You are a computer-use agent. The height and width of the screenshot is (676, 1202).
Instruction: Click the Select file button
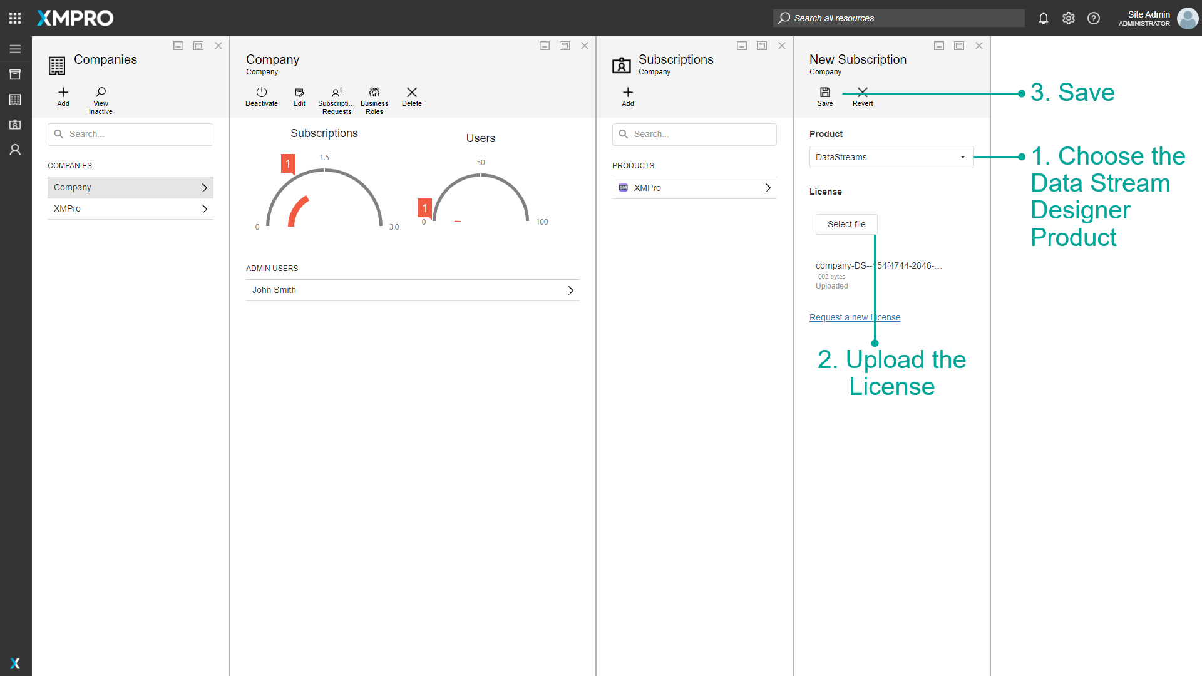846,224
